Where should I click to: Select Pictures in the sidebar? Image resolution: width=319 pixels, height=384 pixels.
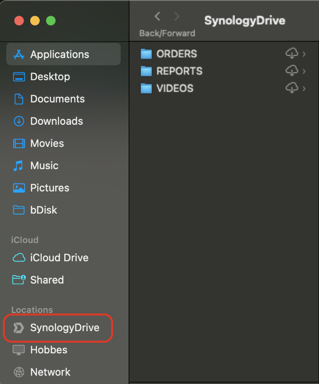click(63, 188)
